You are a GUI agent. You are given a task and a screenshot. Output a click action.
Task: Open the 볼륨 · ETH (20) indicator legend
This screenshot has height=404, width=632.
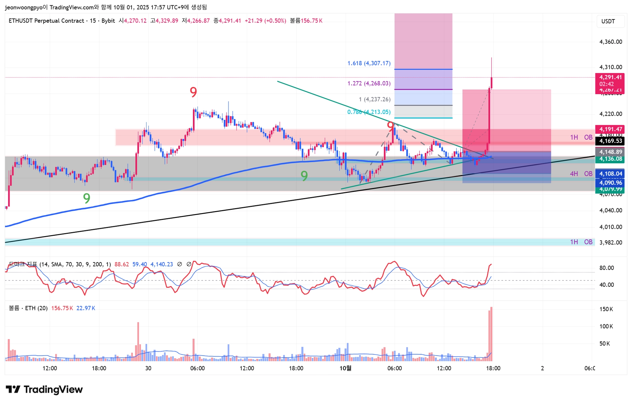(x=28, y=308)
